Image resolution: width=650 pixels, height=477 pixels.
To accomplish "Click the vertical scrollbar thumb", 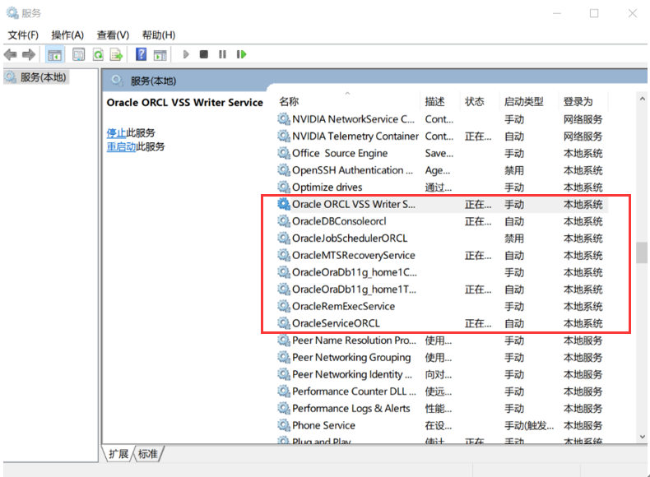I will [642, 252].
